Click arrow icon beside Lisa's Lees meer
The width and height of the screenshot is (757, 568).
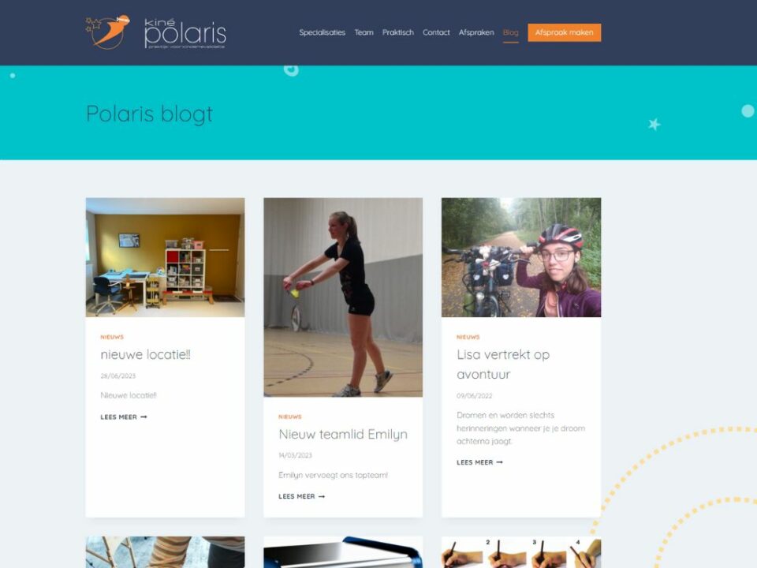(x=499, y=462)
